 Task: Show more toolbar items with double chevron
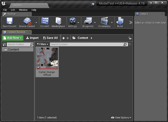(130, 22)
